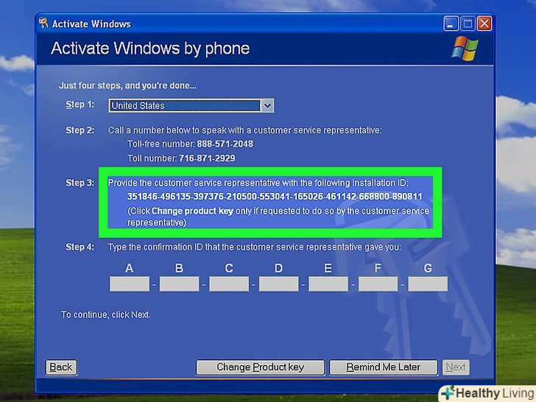Select the United States combo box

click(191, 105)
